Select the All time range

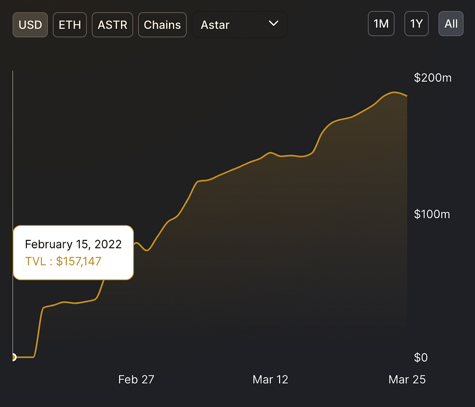pyautogui.click(x=451, y=24)
